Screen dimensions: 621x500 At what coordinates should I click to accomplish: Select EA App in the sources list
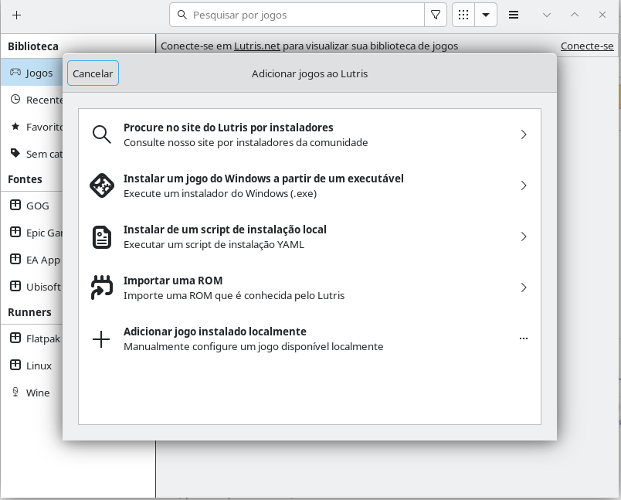pyautogui.click(x=32, y=260)
